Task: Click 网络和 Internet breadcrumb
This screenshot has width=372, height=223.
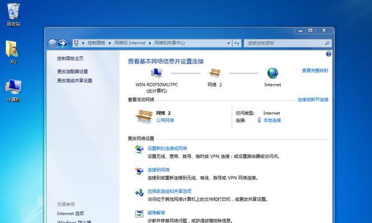Action: (x=130, y=43)
